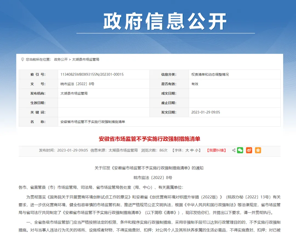296x235 pixels.
Task: Click the 废止日期 label cell
Action: 169,103
